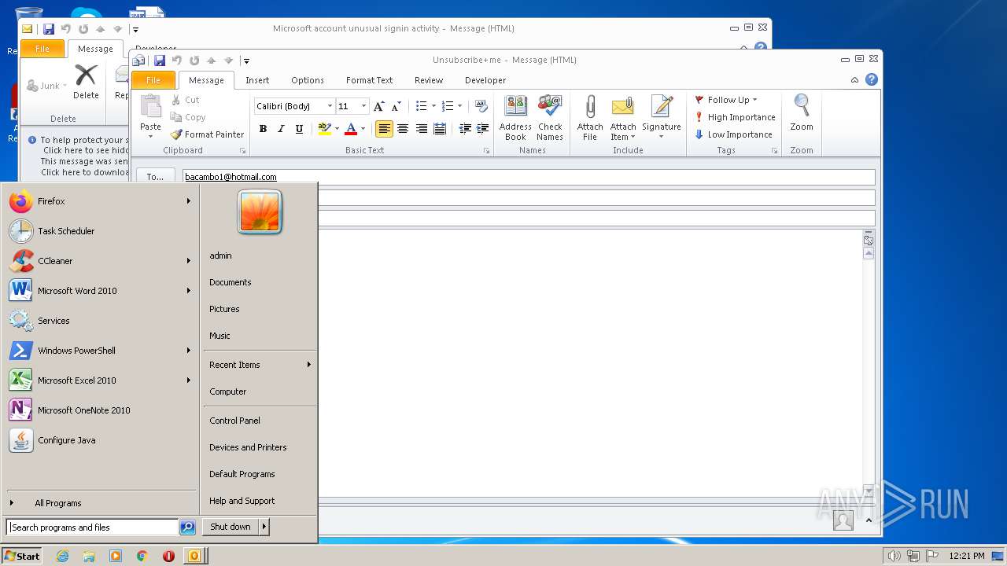Click Attach File paperclip
This screenshot has height=566, width=1007.
coord(590,118)
